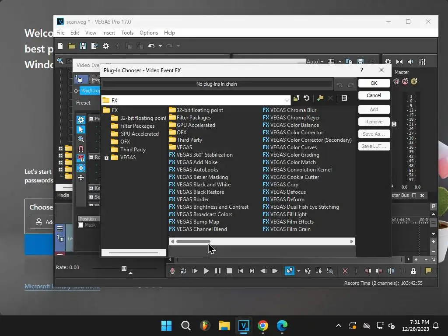This screenshot has width=448, height=336.
Task: Select the Zoom Edit tool
Action: 330,271
